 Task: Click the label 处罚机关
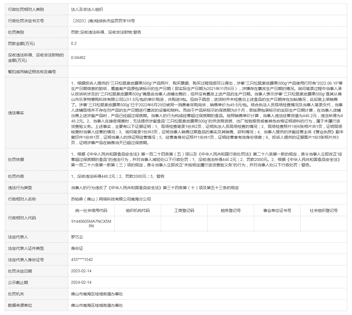click(x=16, y=294)
